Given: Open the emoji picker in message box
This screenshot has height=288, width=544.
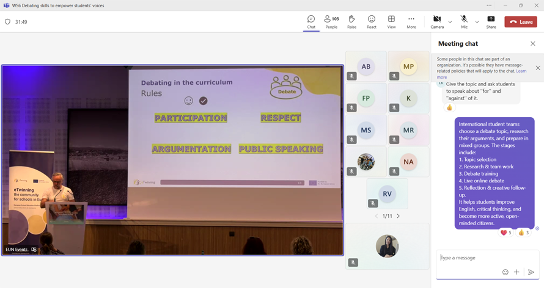Looking at the screenshot, I should [x=505, y=272].
